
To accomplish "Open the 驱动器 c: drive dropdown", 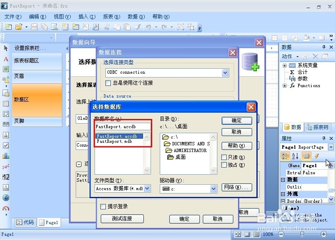I will pos(213,189).
